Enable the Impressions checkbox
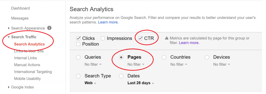Screen dimensions: 266x94 click(103, 38)
